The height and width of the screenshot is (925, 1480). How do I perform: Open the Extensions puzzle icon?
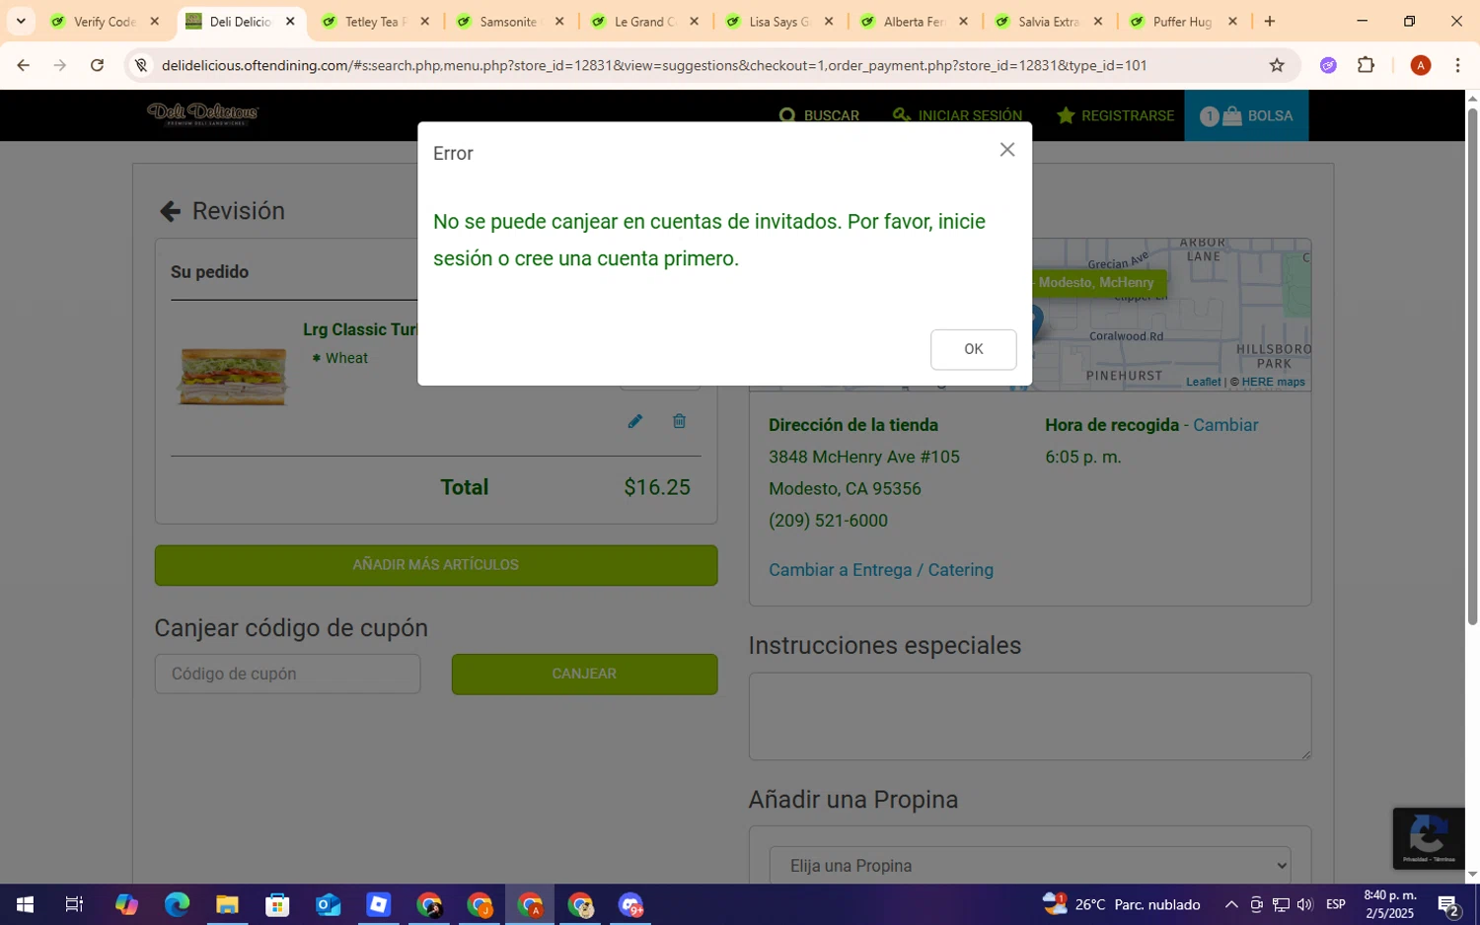point(1367,65)
